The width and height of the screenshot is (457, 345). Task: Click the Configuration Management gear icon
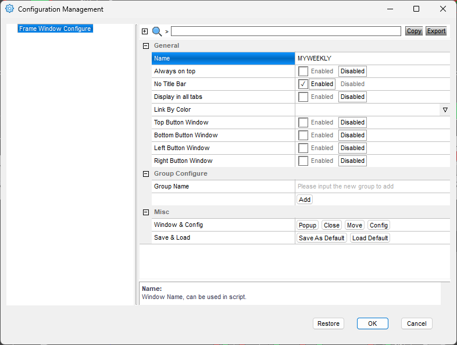click(x=9, y=9)
